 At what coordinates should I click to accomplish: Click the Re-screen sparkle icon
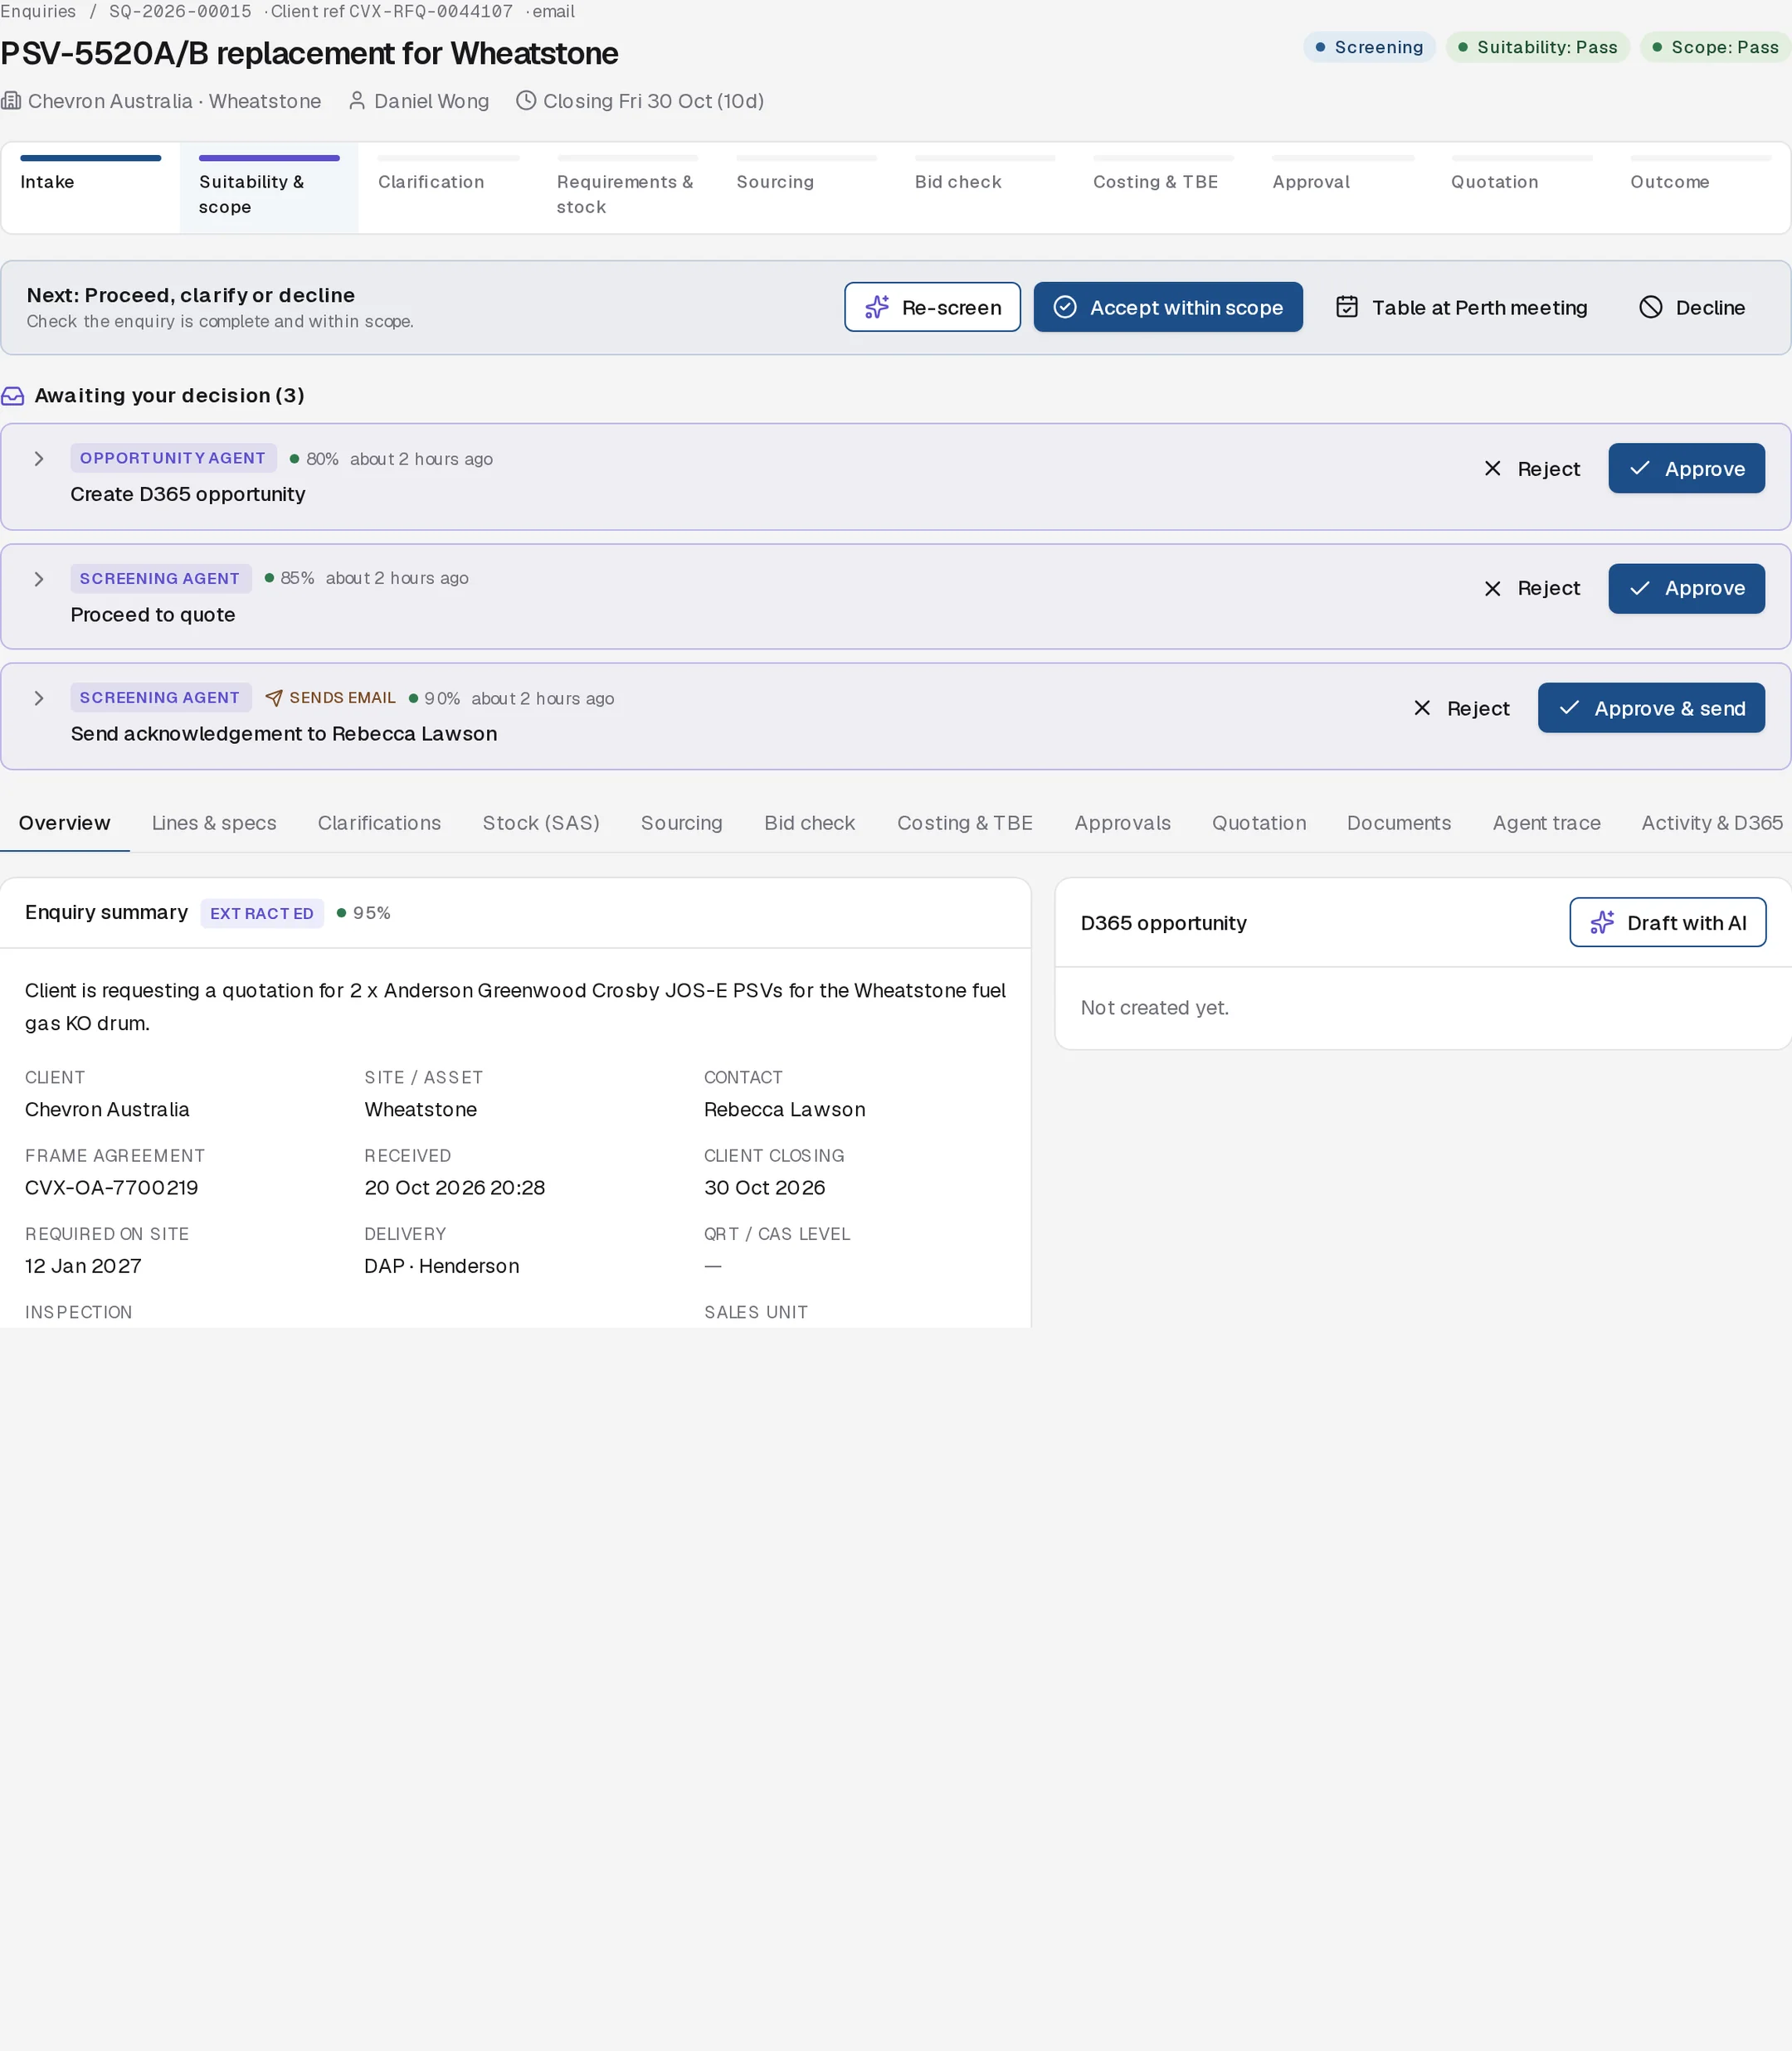click(877, 307)
